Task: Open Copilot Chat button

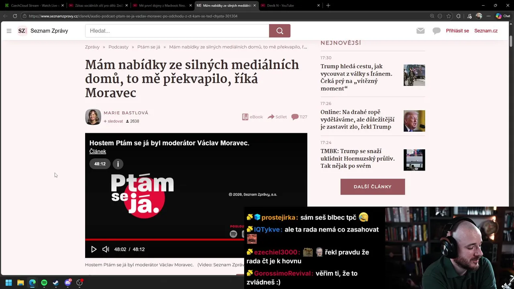Action: 503,16
